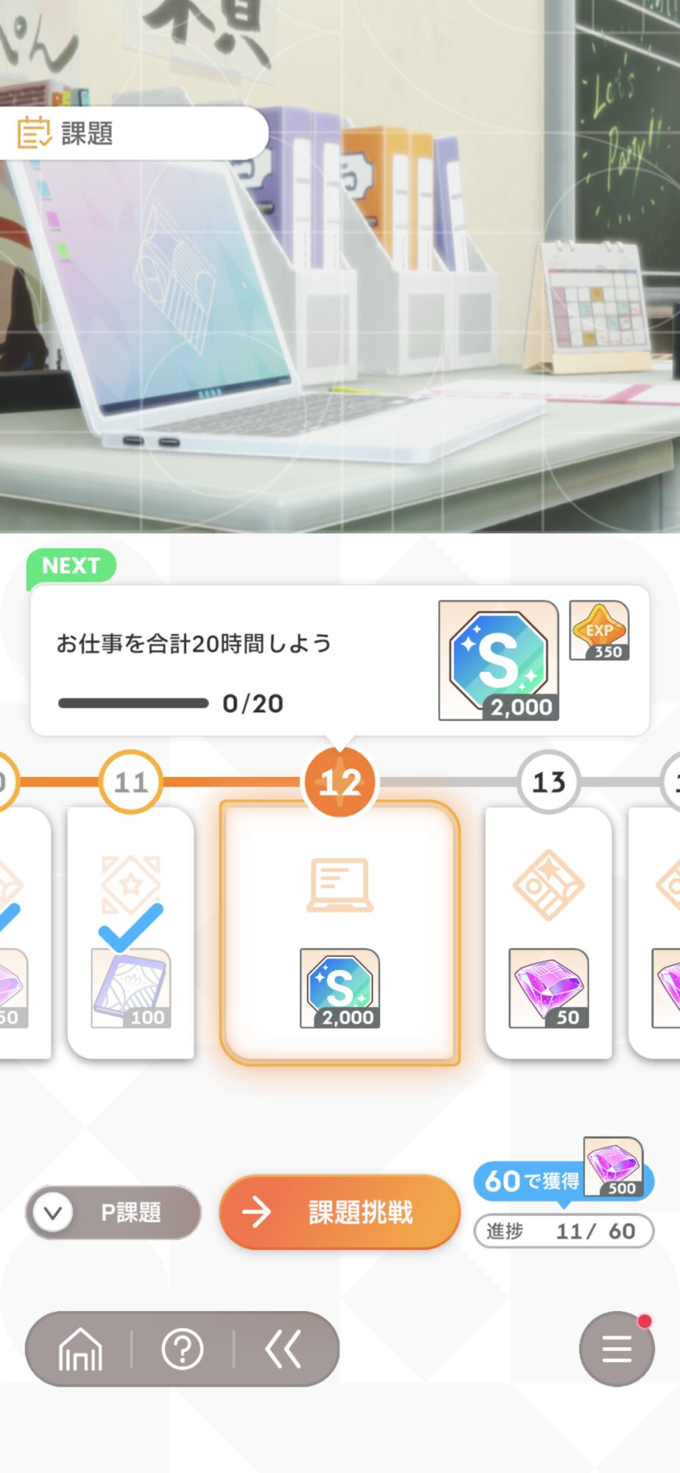Viewport: 680px width, 1473px height.
Task: Select the active milestone marker 12
Action: point(340,782)
